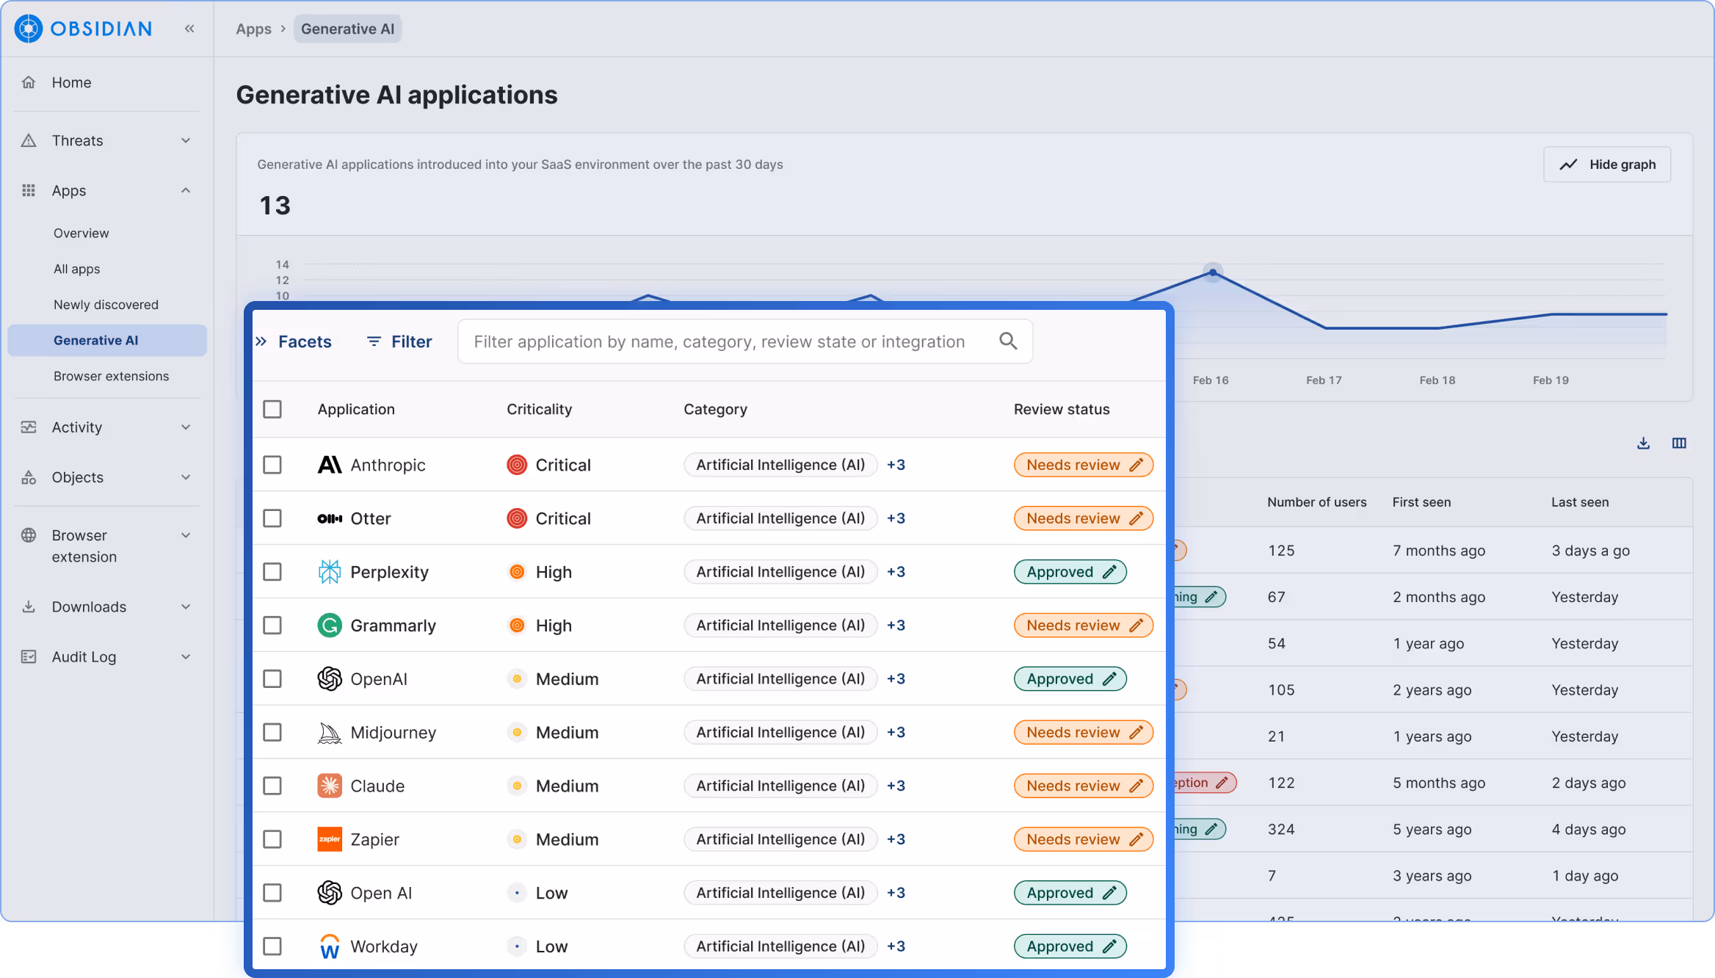
Task: Click OpenAI's Approved status badge
Action: click(1070, 679)
